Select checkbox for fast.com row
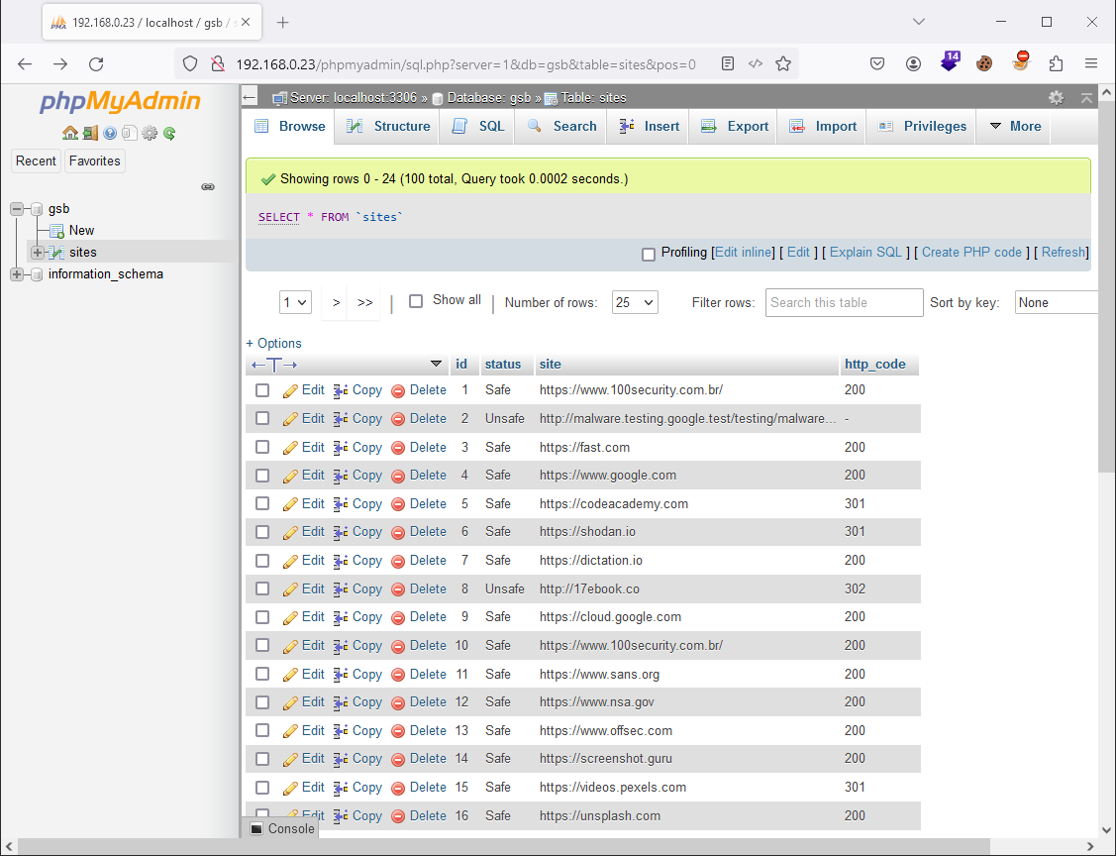This screenshot has height=856, width=1116. coord(262,447)
